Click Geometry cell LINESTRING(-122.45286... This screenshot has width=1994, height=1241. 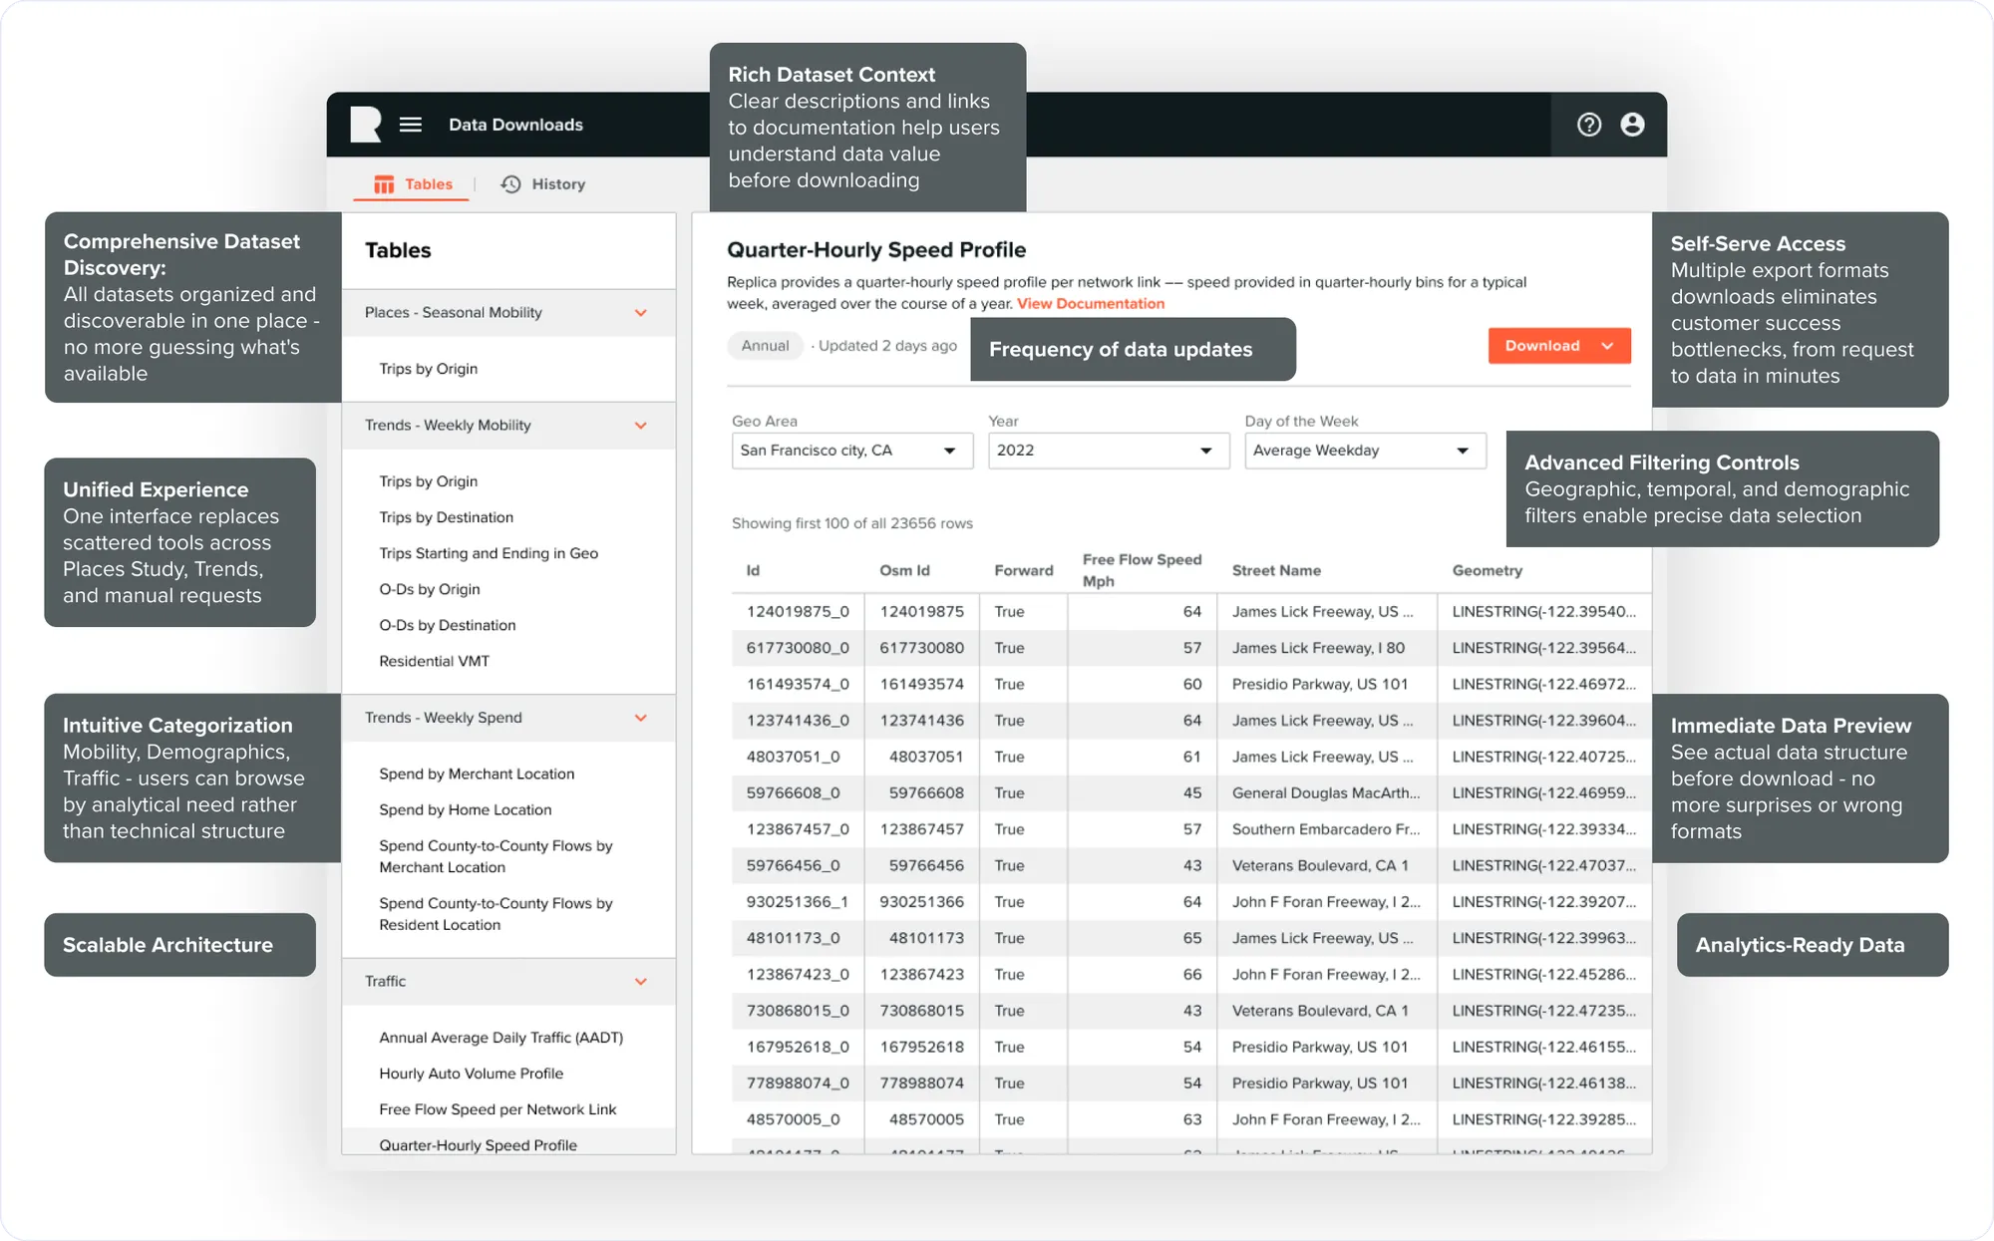pyautogui.click(x=1543, y=975)
